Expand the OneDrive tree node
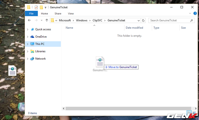Viewport: 199px width, 120px height. pos(28,37)
